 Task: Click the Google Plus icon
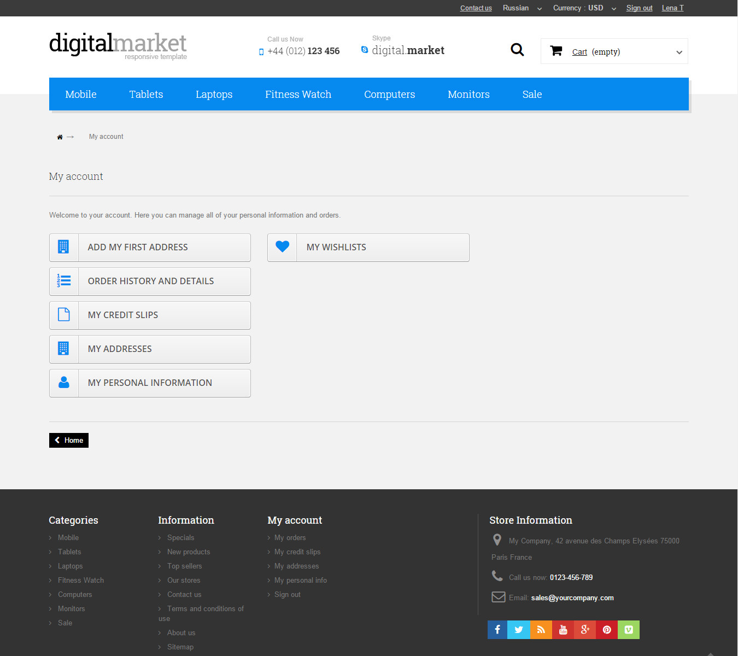pos(585,630)
